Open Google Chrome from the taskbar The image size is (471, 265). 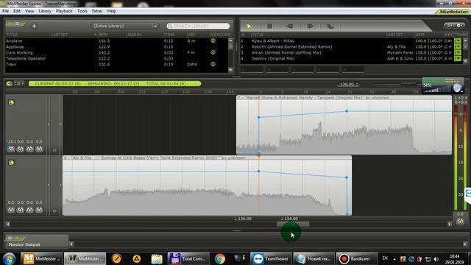(x=220, y=258)
